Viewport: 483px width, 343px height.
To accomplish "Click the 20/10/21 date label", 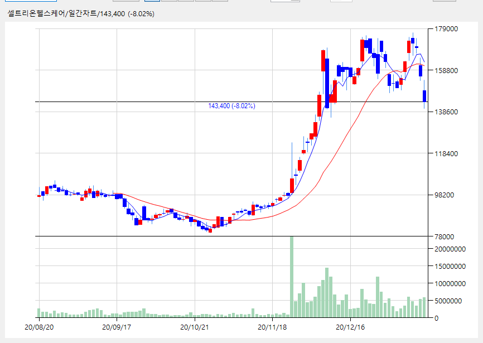I will 195,327.
